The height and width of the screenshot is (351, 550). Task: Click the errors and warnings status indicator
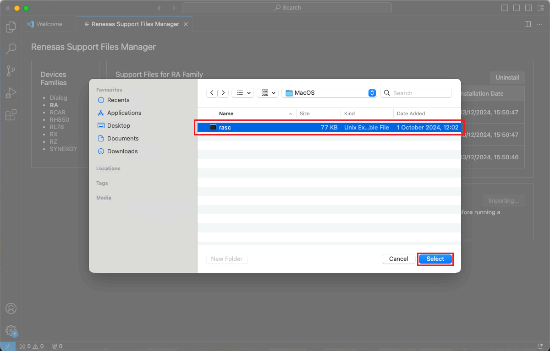(32, 346)
